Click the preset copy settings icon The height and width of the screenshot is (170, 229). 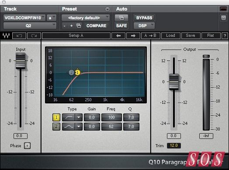click(x=79, y=26)
